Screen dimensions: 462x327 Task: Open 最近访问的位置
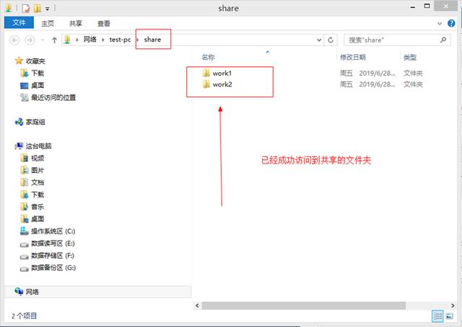tap(48, 97)
